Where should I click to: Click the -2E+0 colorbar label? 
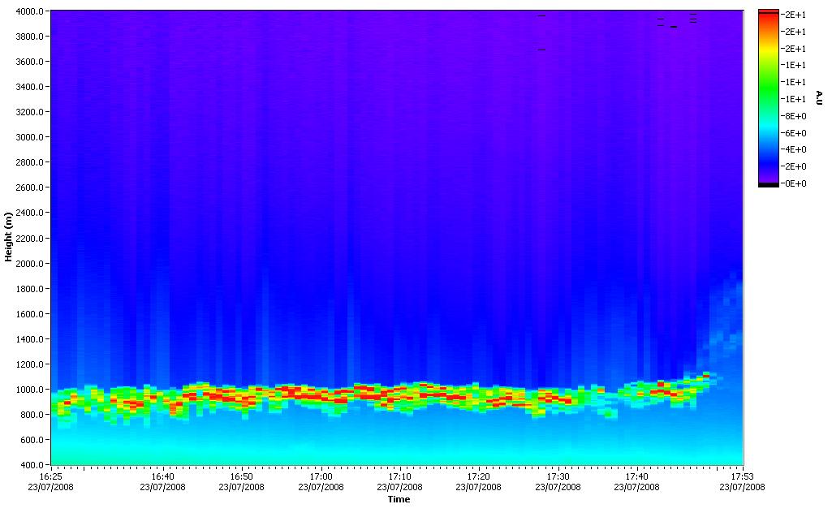tap(794, 166)
